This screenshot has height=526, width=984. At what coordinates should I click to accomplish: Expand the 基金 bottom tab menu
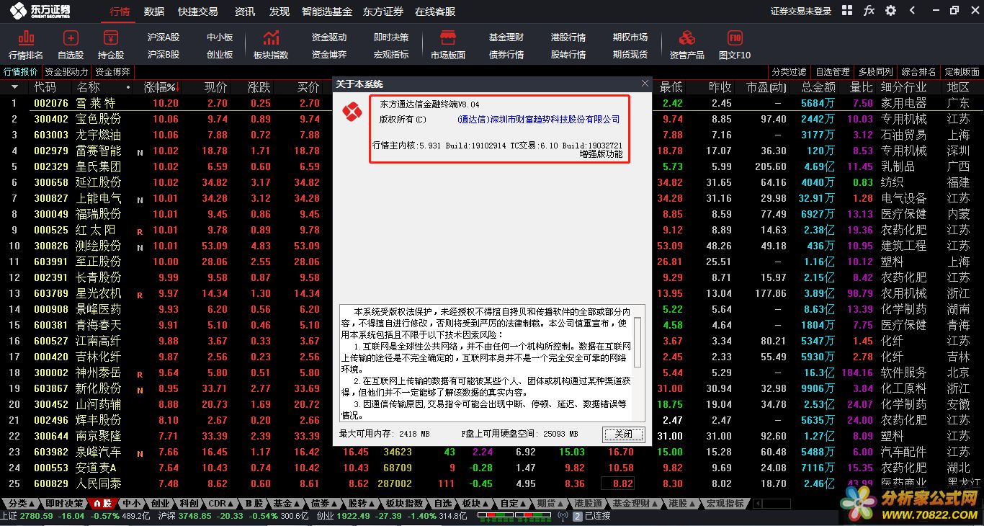(287, 503)
